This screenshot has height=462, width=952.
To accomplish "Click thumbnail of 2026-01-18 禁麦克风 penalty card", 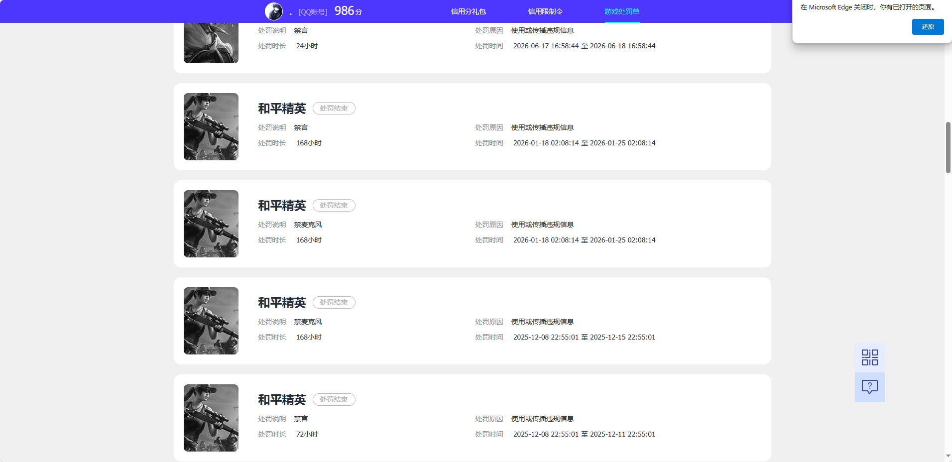I will click(211, 224).
